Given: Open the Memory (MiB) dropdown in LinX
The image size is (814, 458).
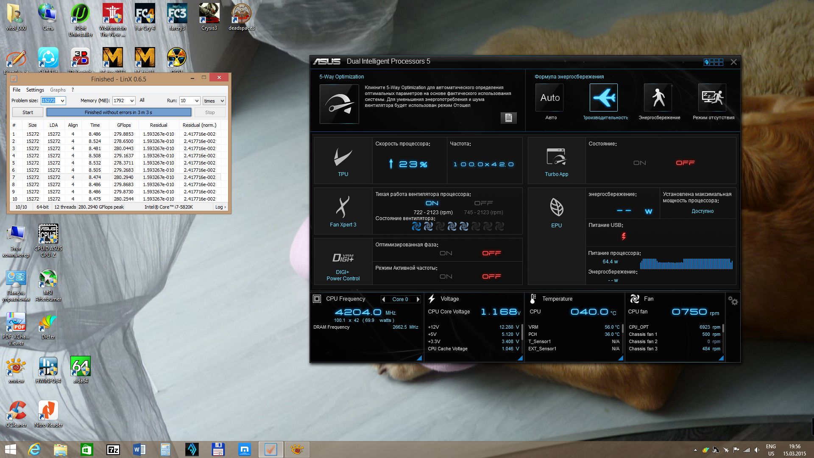Looking at the screenshot, I should click(132, 101).
